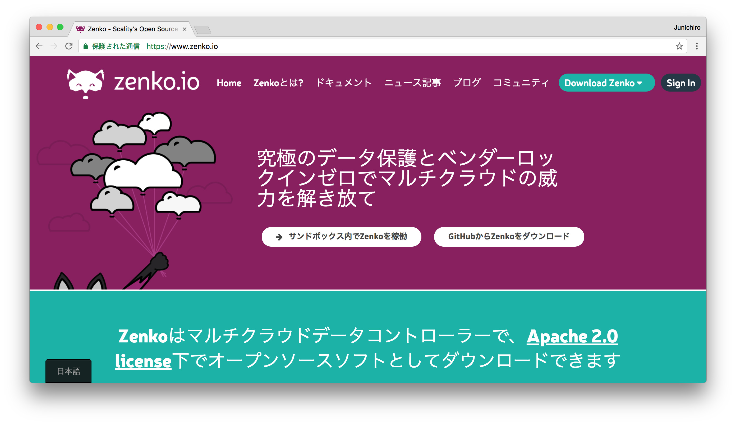Bookmark the page with the star icon
This screenshot has height=425, width=736.
point(679,46)
